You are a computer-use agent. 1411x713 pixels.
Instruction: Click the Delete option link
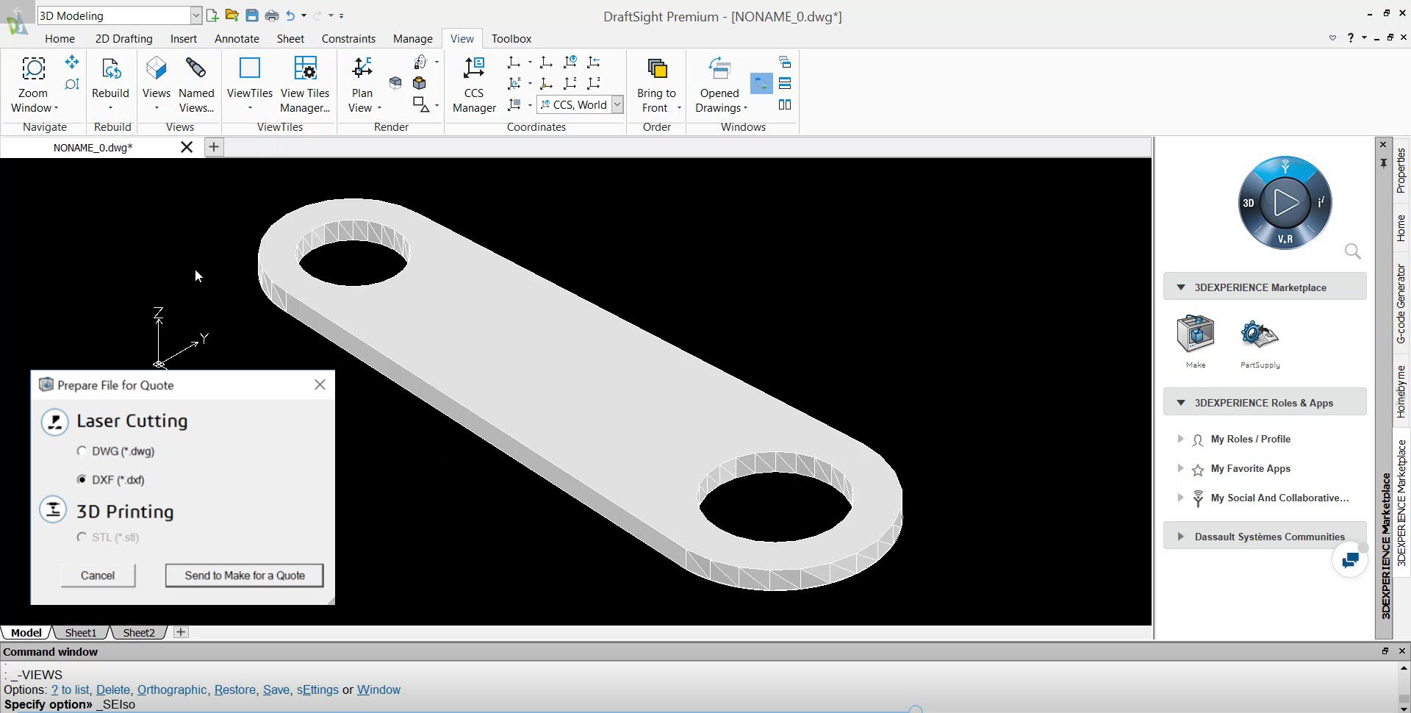click(x=113, y=689)
